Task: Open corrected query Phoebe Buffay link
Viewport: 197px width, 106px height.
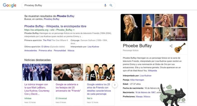Action: point(65,16)
